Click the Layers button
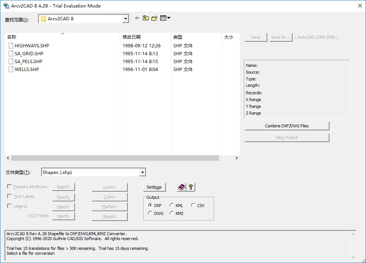Screen dimensions: 366x263 [110, 187]
